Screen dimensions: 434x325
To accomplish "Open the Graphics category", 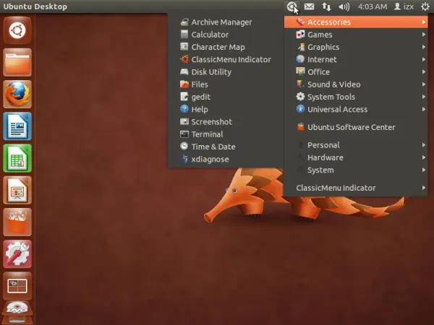I will pyautogui.click(x=356, y=47).
